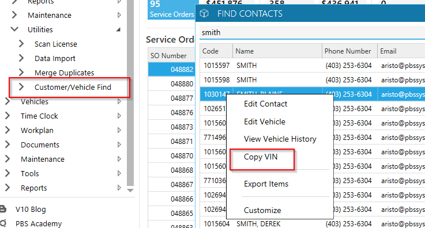Open the Time Clock submenu arrow

point(119,116)
